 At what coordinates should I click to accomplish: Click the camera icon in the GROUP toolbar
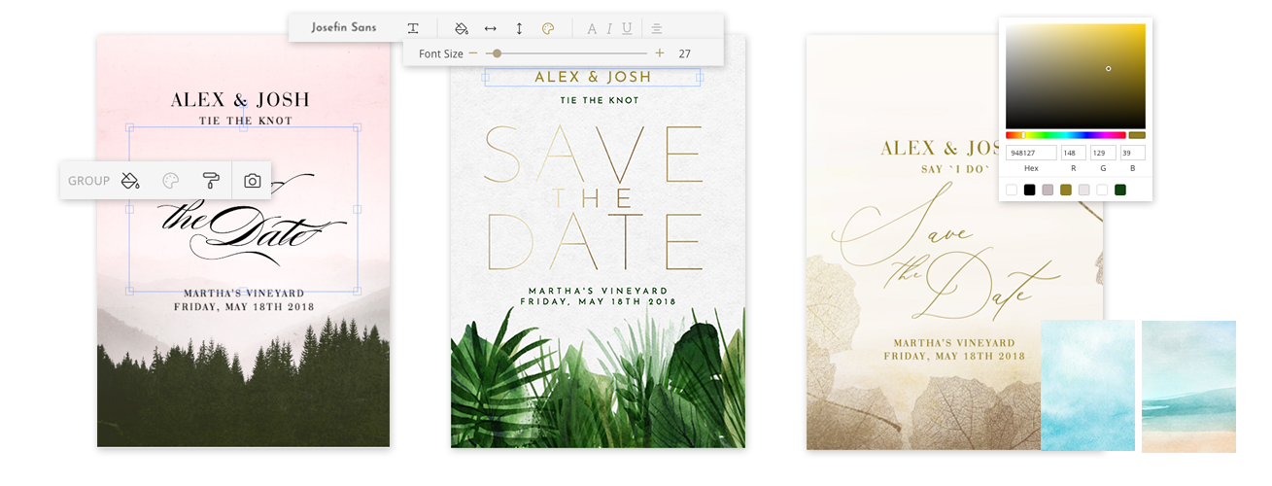tap(253, 181)
